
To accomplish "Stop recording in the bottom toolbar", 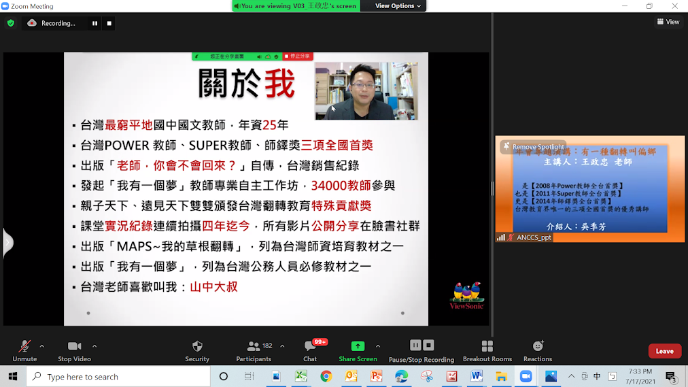I will coord(429,346).
